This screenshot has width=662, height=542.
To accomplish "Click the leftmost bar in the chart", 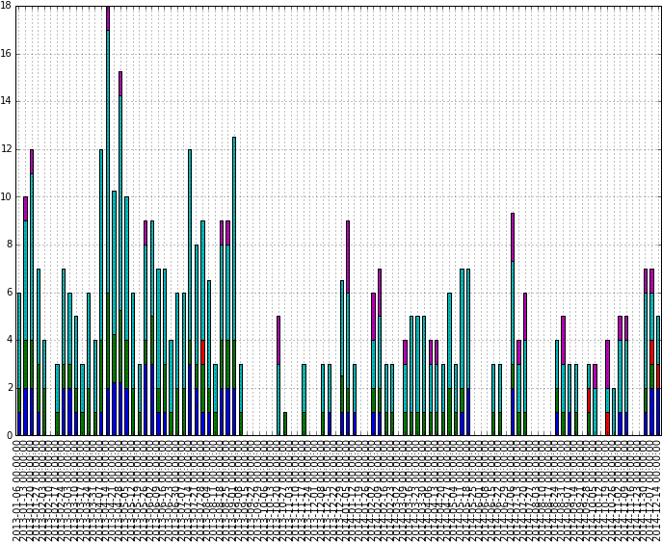I will click(18, 366).
